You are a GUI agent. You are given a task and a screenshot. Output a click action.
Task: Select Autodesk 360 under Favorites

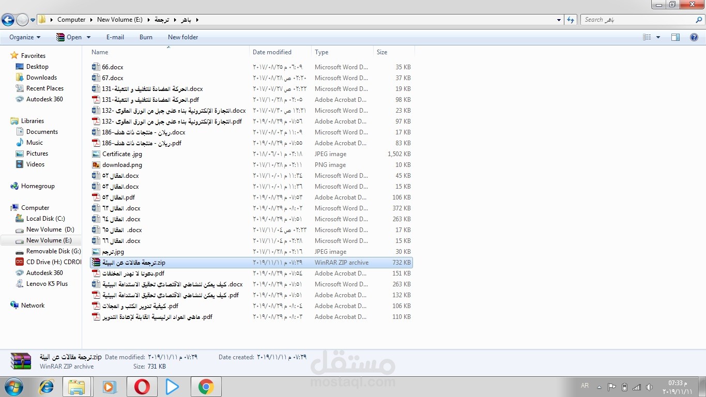click(44, 99)
